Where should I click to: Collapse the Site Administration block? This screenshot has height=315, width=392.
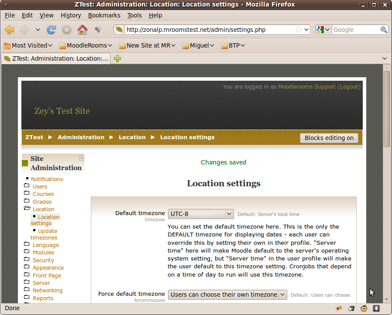[82, 158]
